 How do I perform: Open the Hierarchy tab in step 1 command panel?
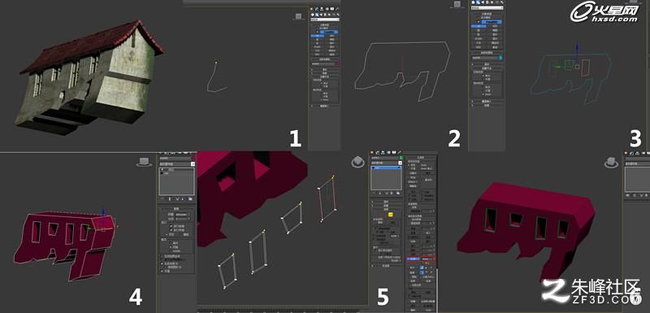(321, 9)
